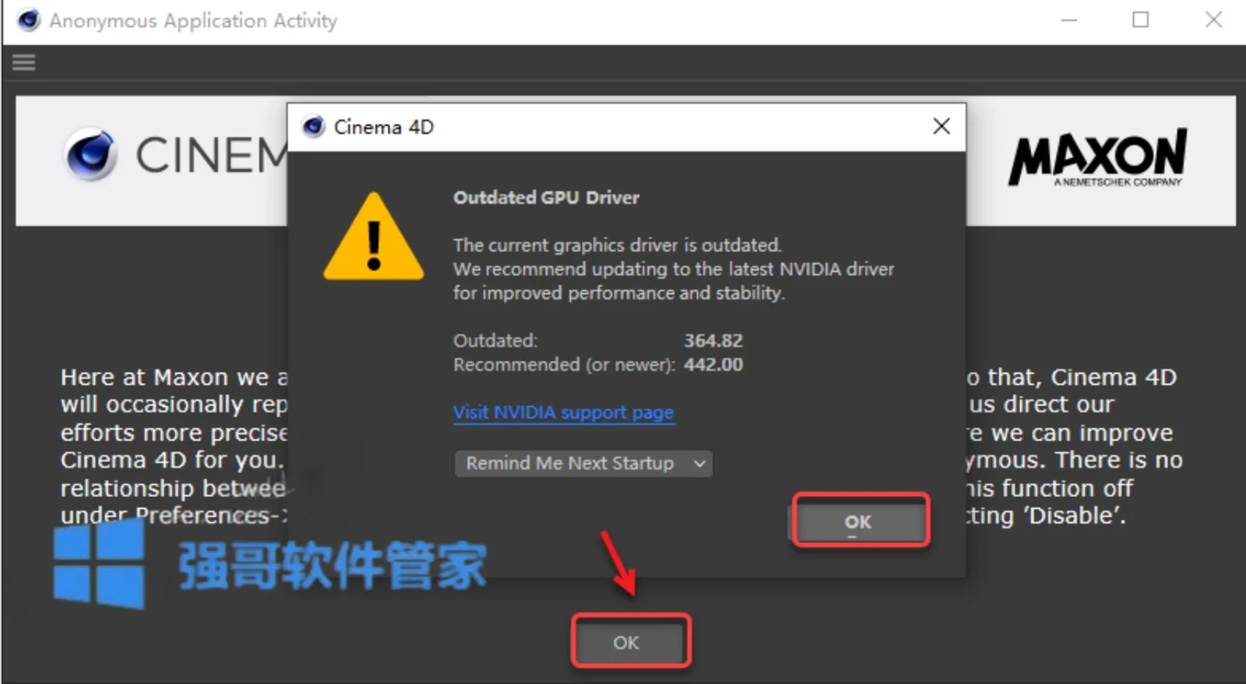Screen dimensions: 1246x684
Task: Close the Cinema 4D driver dialog
Action: pyautogui.click(x=942, y=126)
